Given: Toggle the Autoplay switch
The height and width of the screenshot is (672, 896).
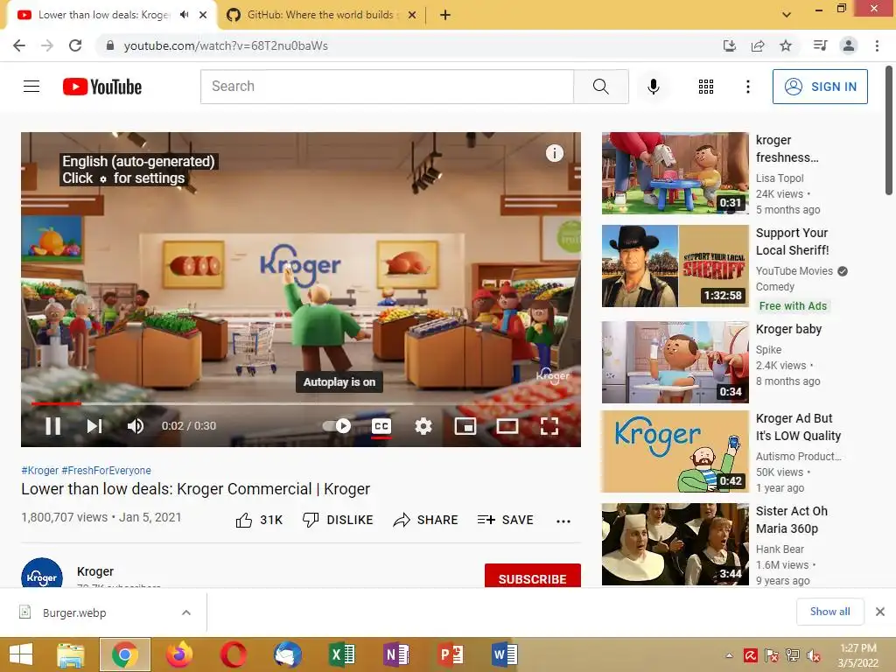Looking at the screenshot, I should point(337,426).
